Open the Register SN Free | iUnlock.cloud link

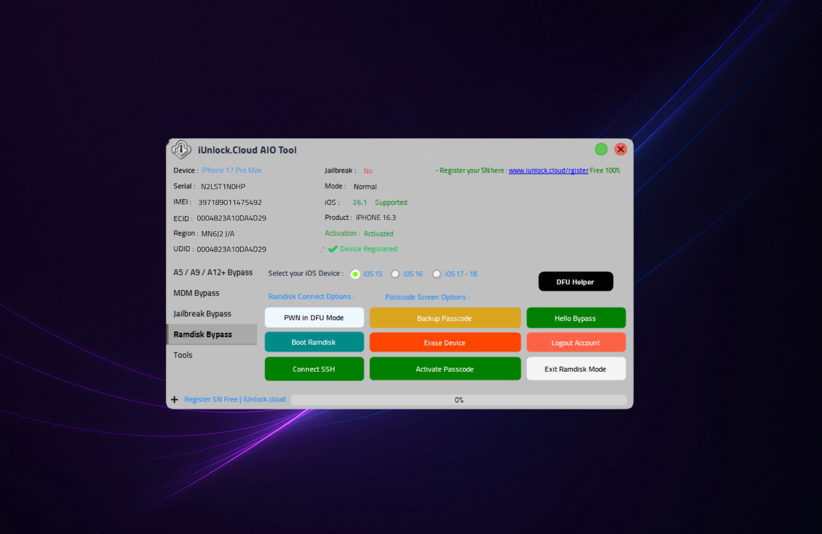pyautogui.click(x=235, y=399)
